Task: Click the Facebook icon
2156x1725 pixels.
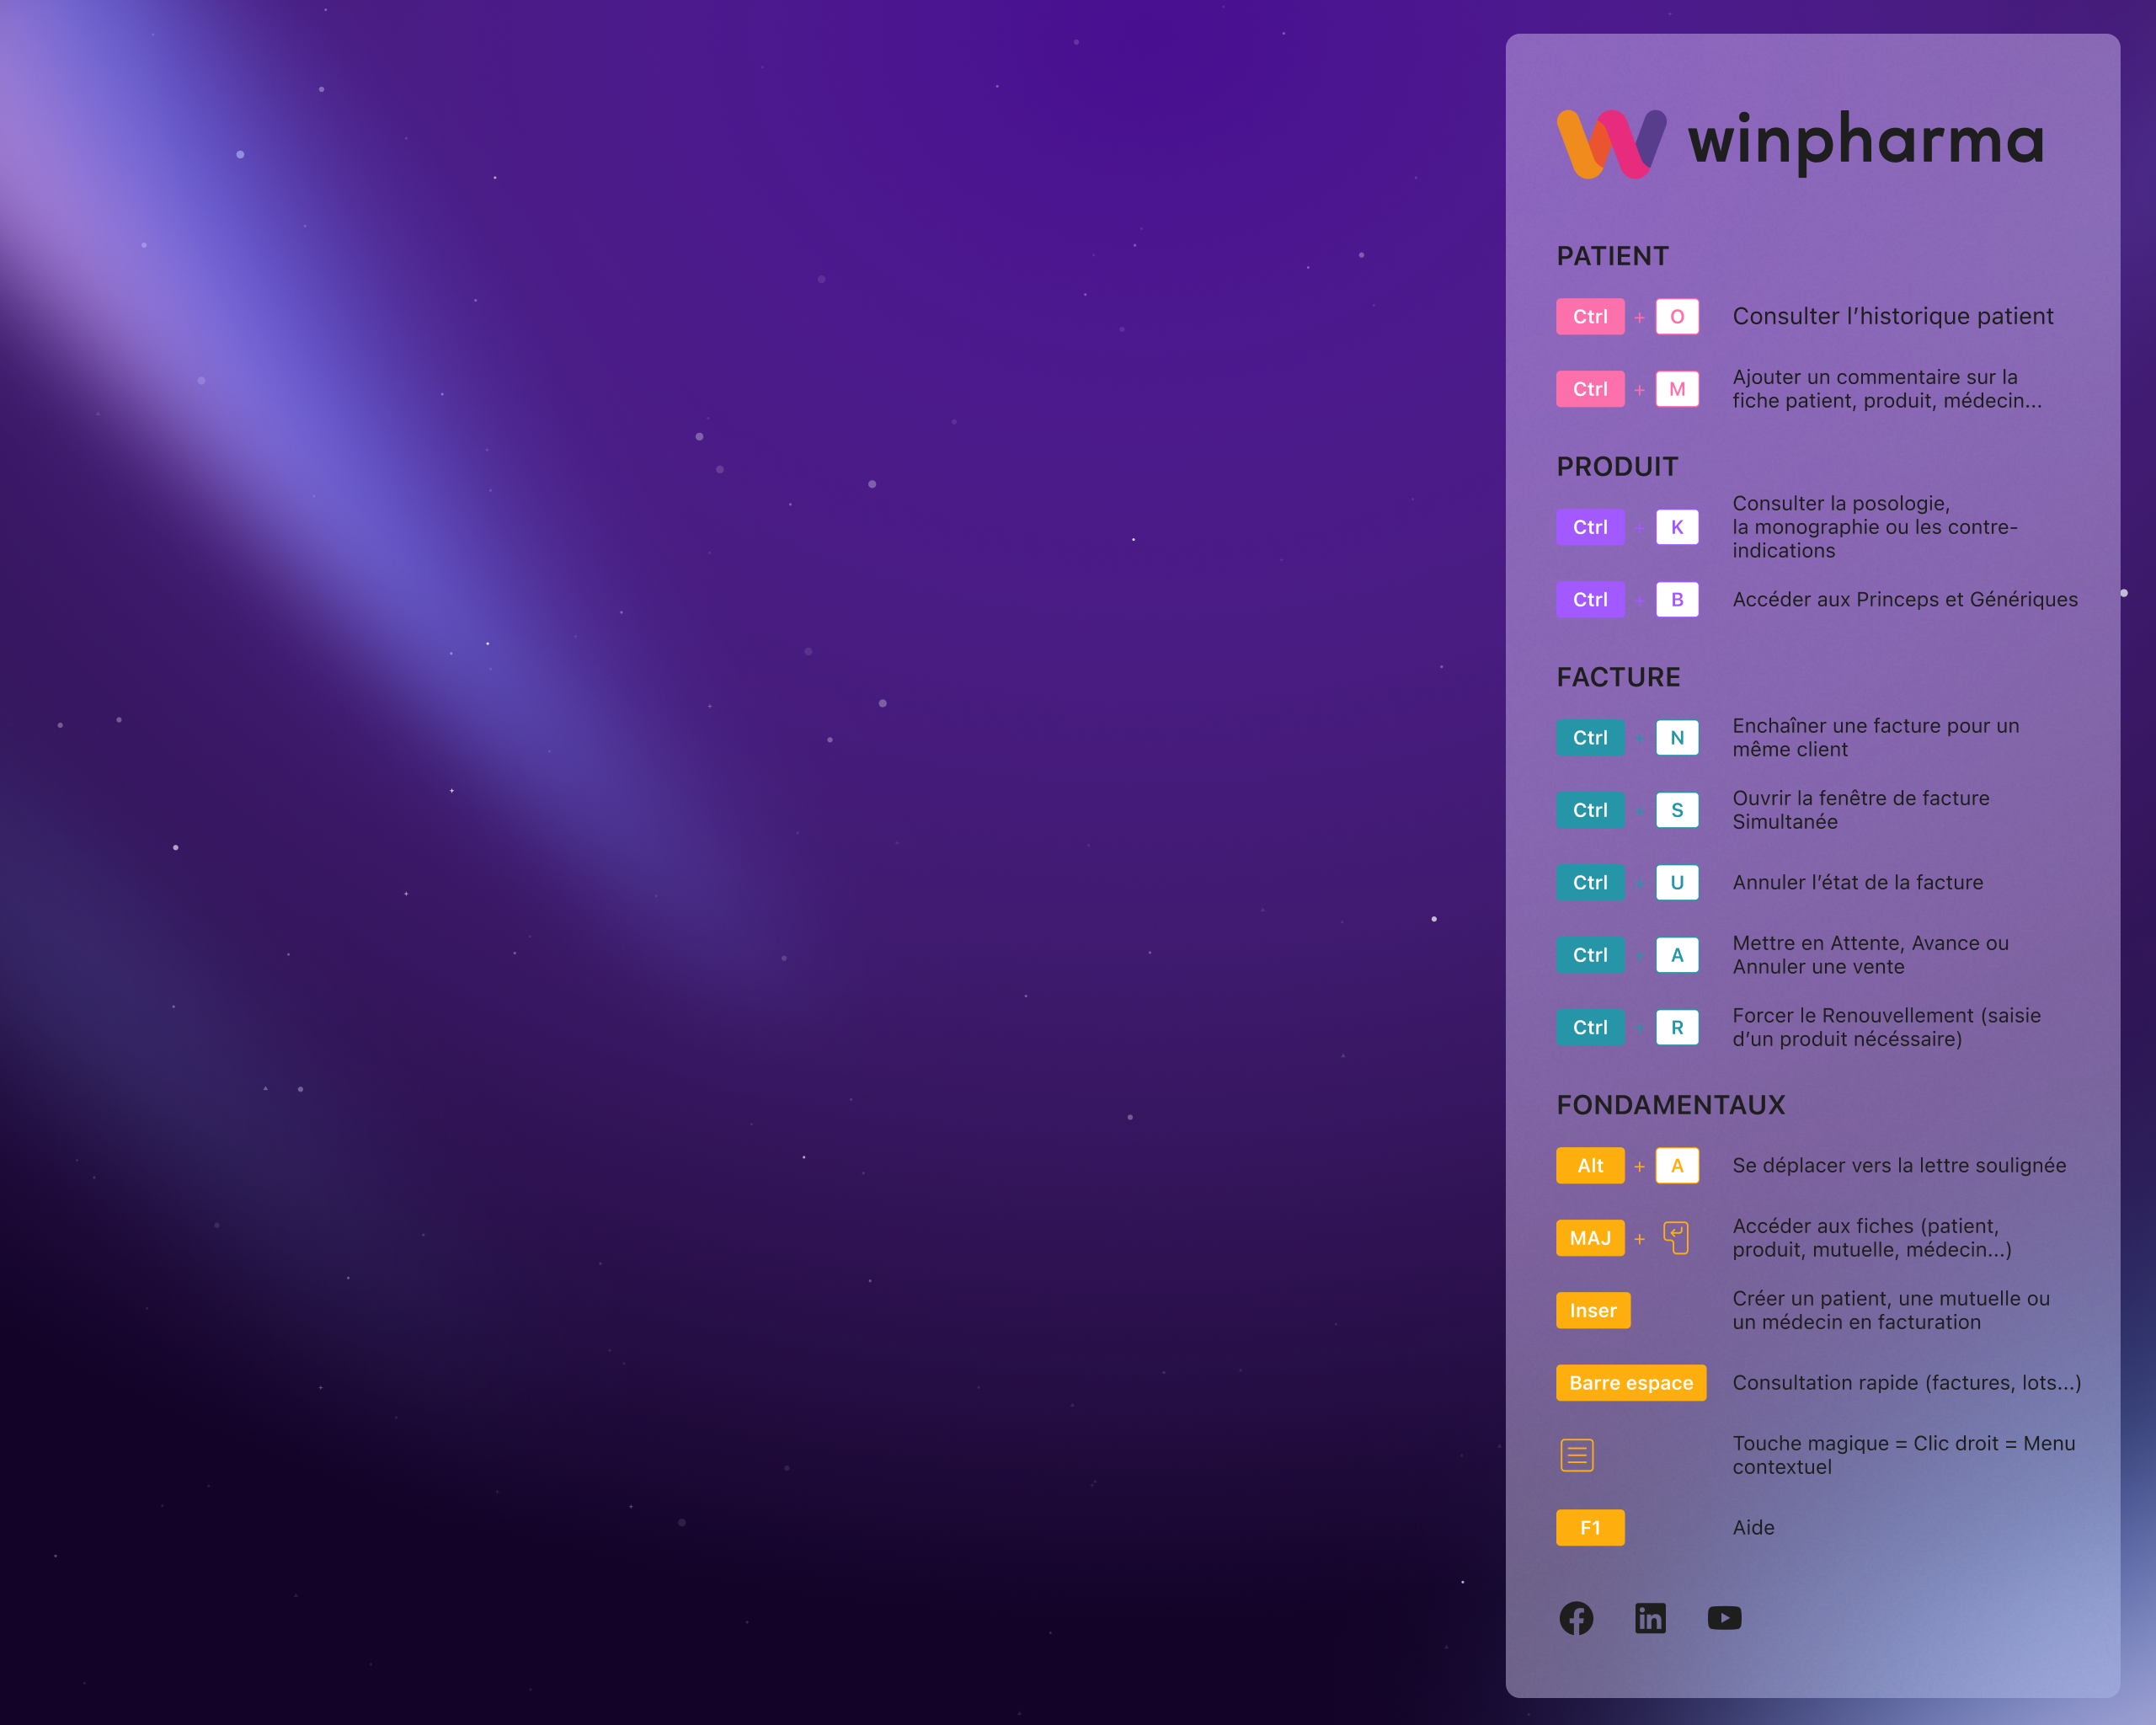Action: (1576, 1618)
